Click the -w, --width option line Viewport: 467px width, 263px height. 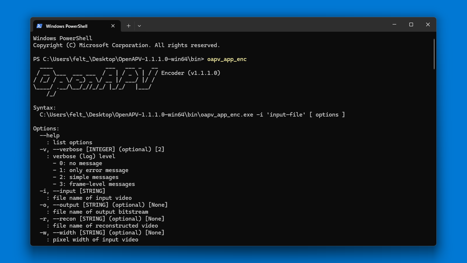point(102,233)
